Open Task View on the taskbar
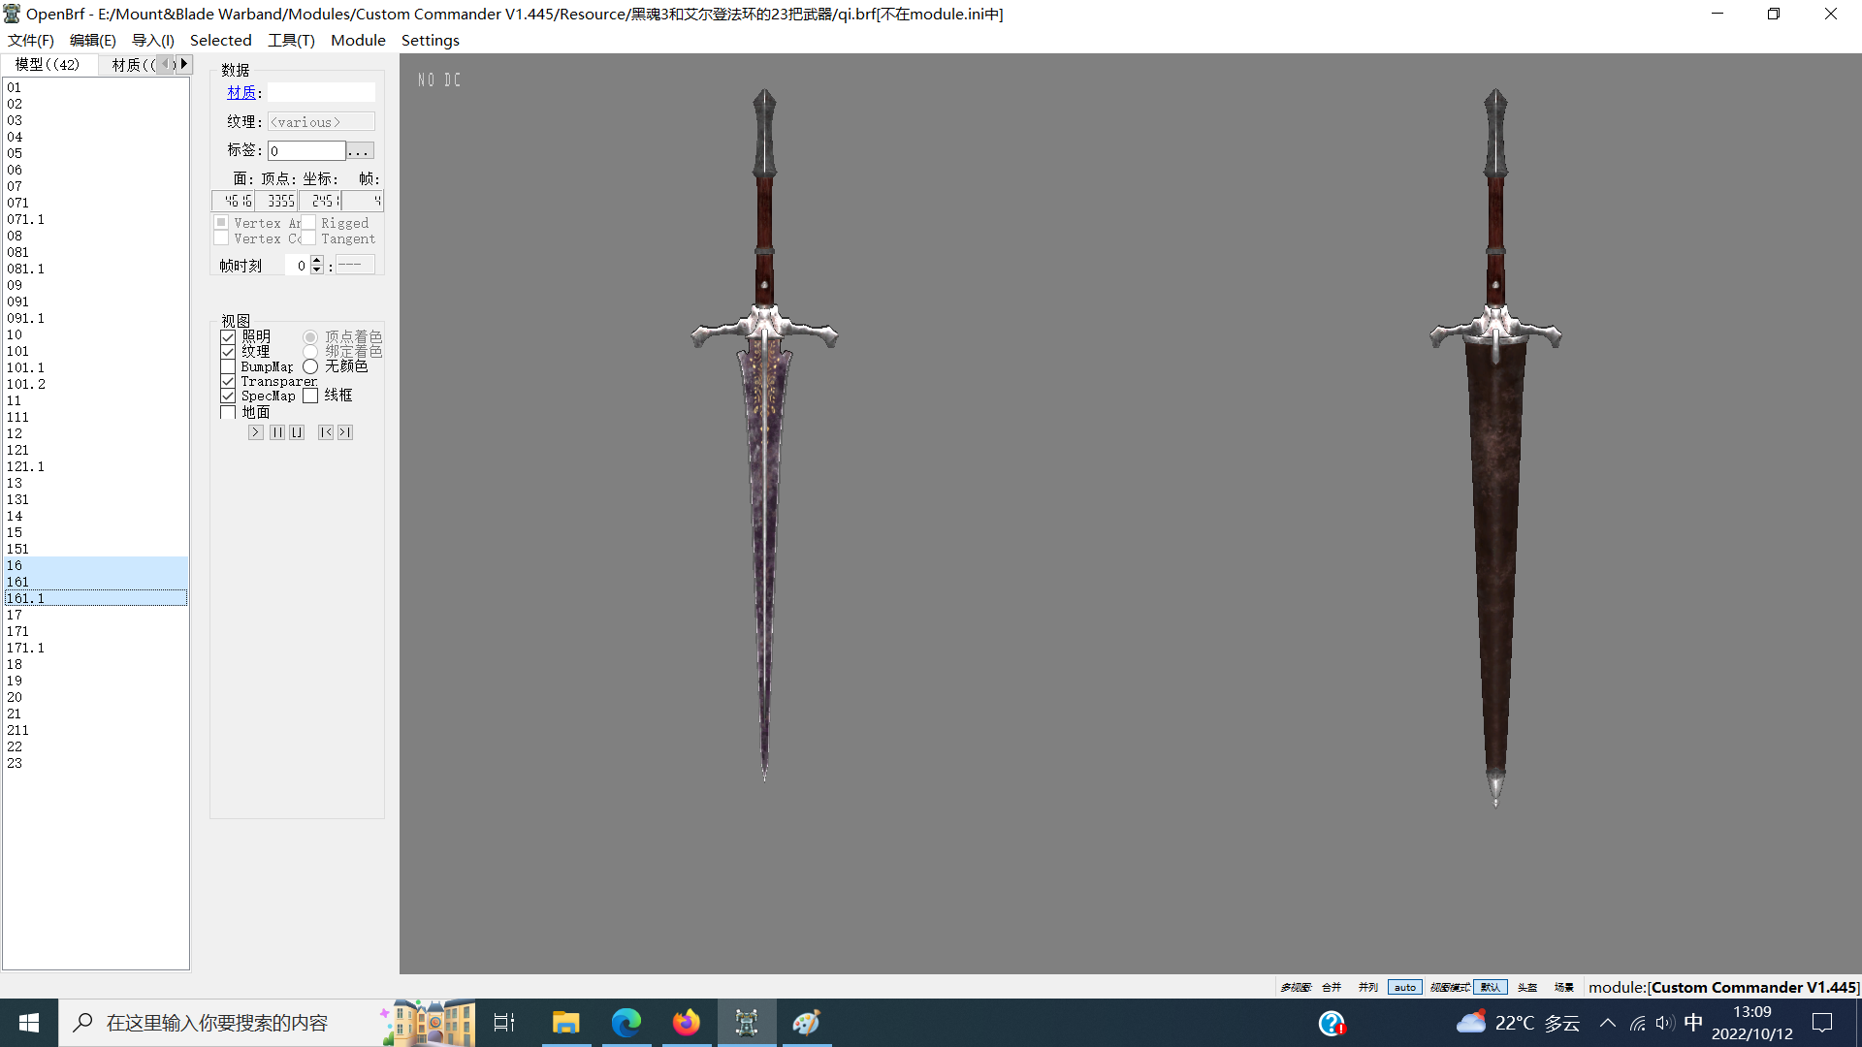This screenshot has height=1047, width=1862. point(504,1023)
